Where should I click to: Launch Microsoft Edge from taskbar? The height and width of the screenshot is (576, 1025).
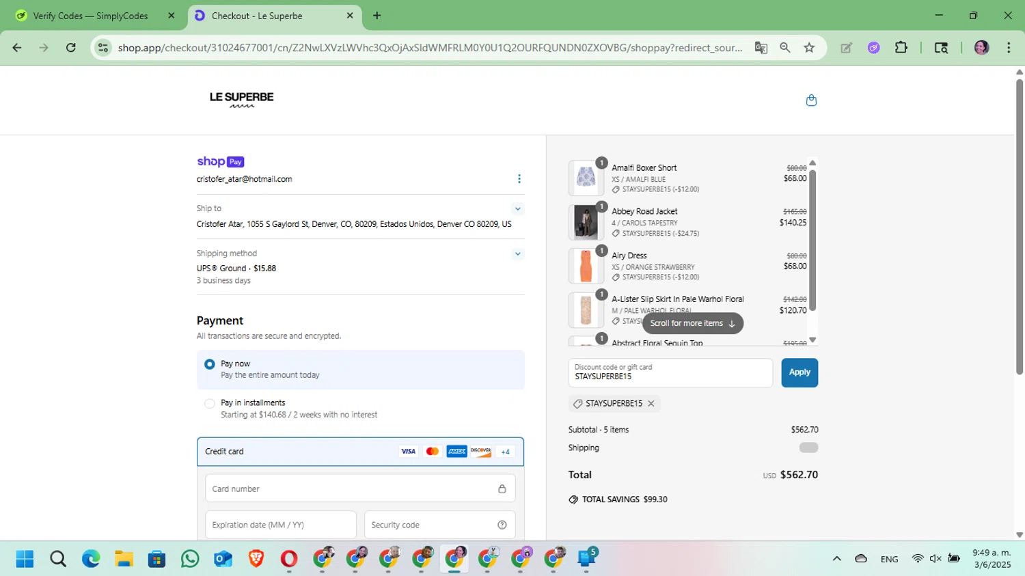point(91,559)
